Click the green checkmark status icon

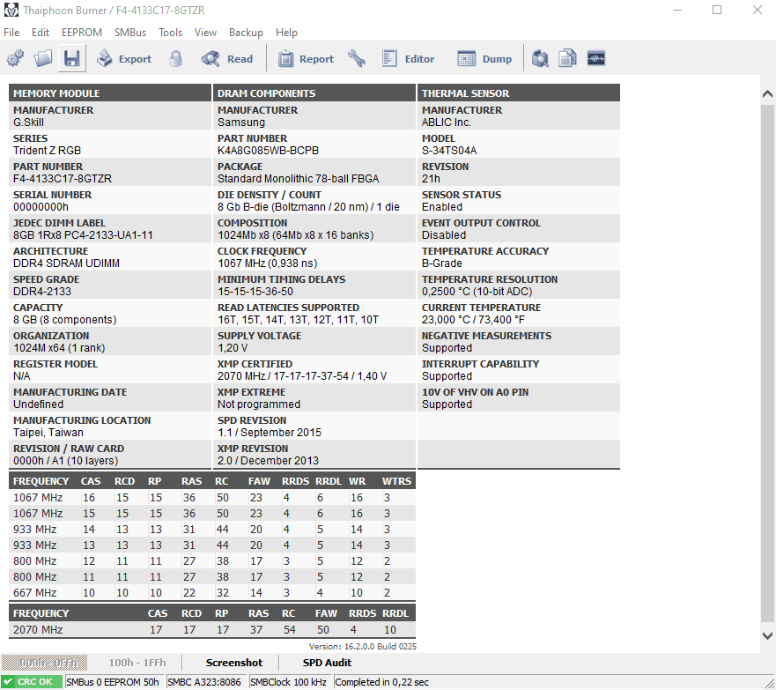coord(8,682)
